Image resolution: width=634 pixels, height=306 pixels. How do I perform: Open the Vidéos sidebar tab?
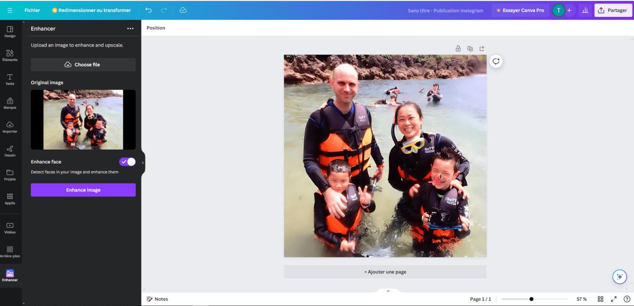pyautogui.click(x=10, y=228)
